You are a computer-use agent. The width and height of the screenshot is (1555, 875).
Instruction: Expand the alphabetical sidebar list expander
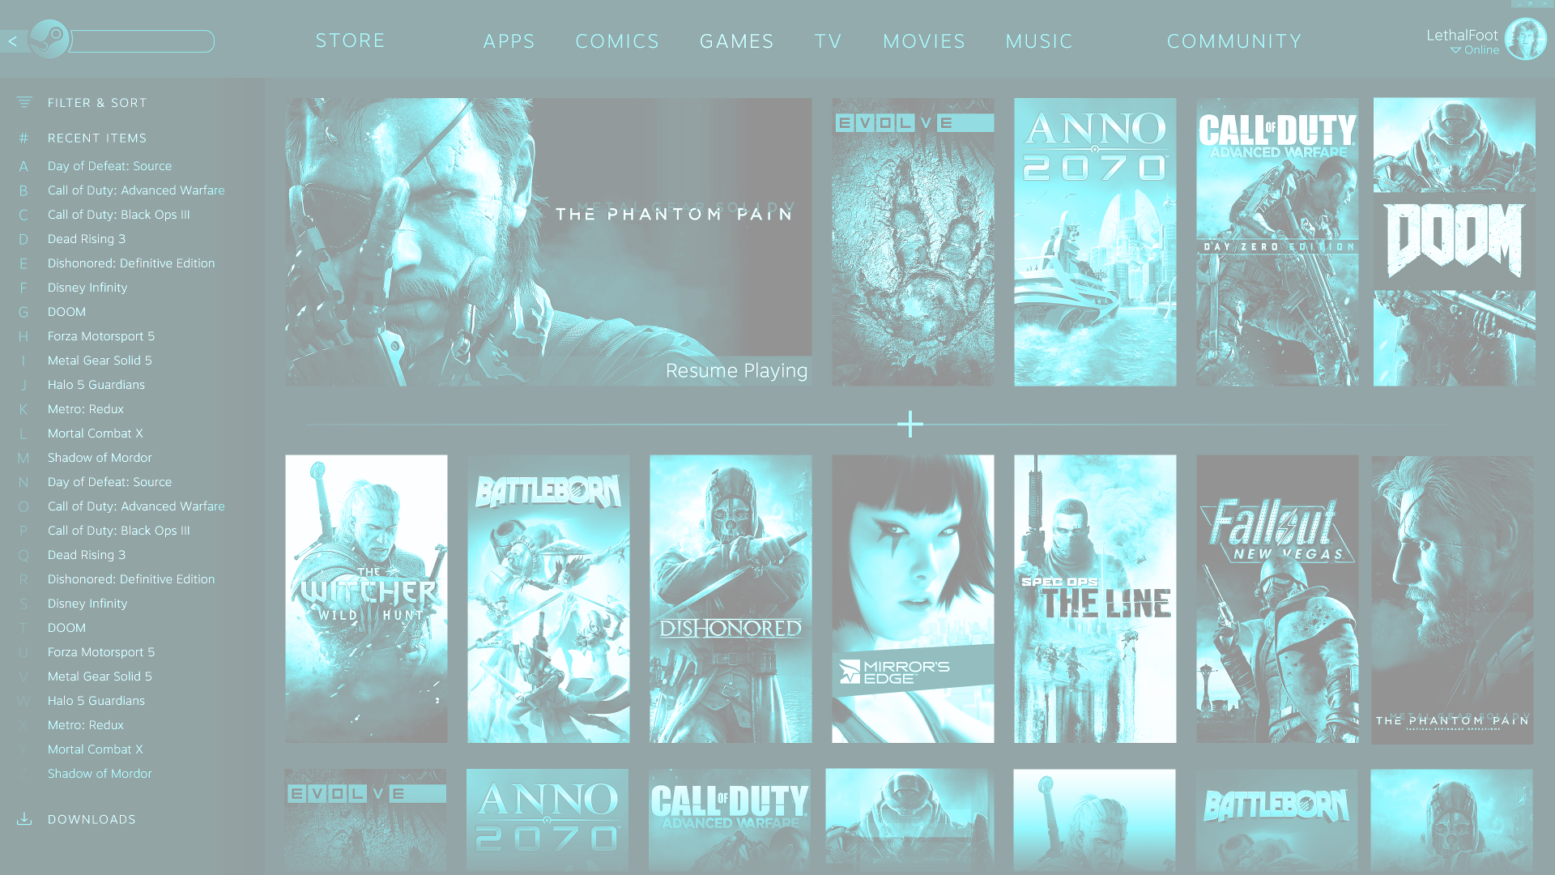(x=23, y=137)
